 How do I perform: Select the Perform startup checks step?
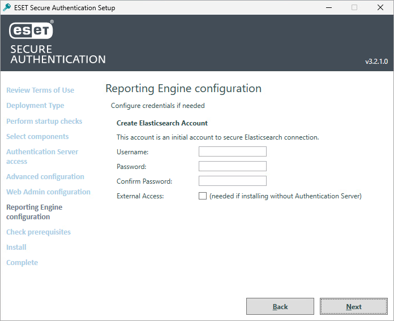point(44,121)
